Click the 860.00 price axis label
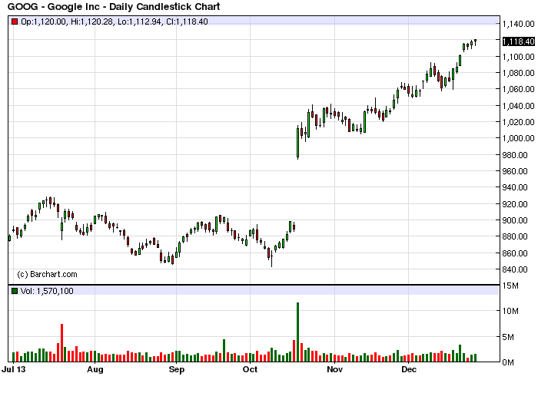Image resolution: width=538 pixels, height=393 pixels. [x=515, y=253]
